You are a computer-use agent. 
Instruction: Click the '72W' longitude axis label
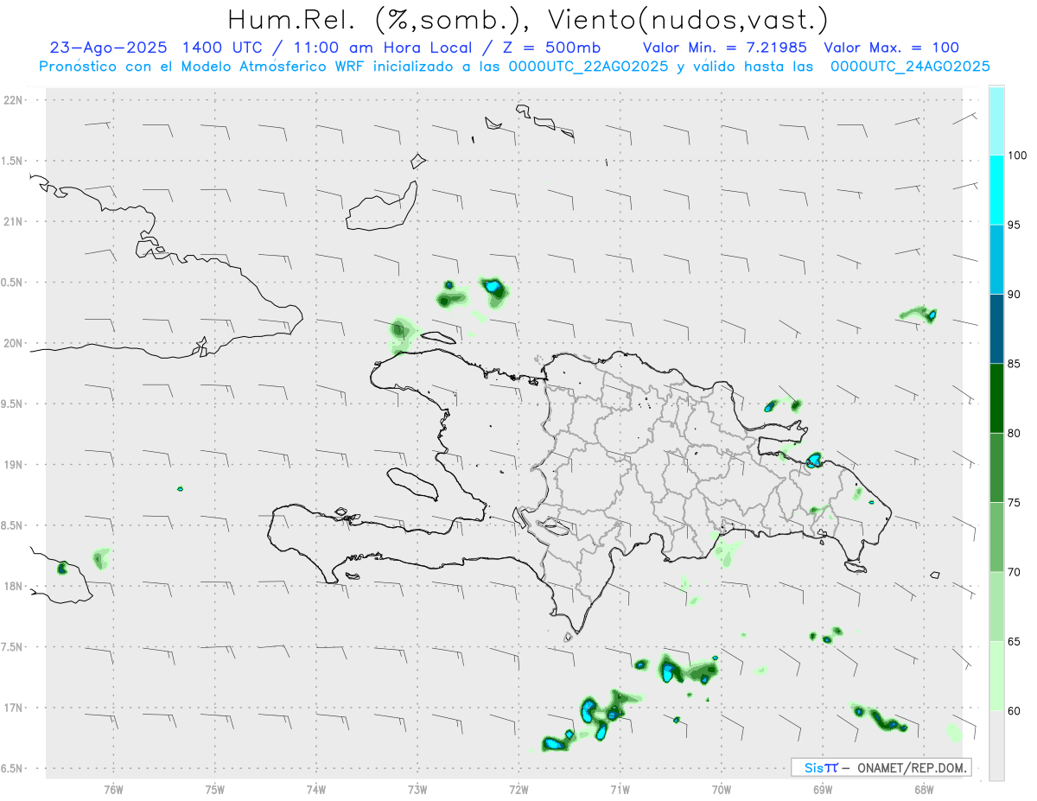(x=519, y=789)
